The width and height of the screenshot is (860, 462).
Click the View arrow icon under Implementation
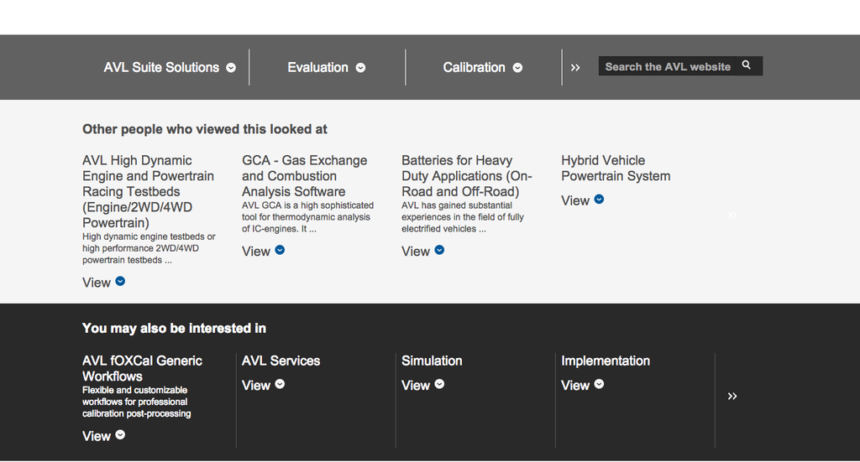tap(599, 384)
